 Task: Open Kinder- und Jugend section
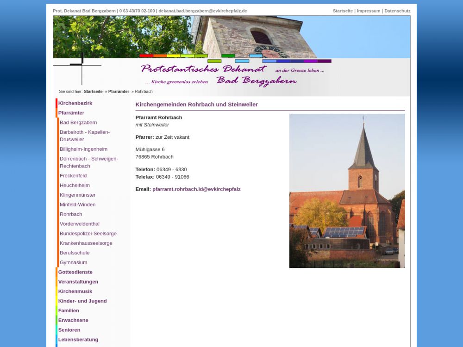coord(82,301)
